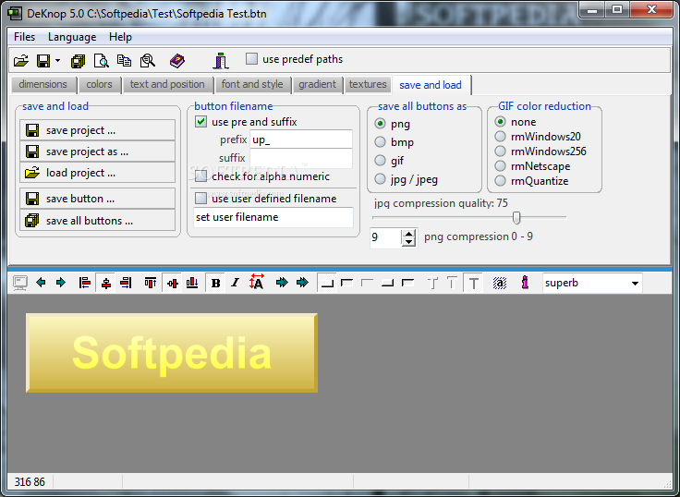
Task: Click the magenta info i icon
Action: tap(525, 283)
